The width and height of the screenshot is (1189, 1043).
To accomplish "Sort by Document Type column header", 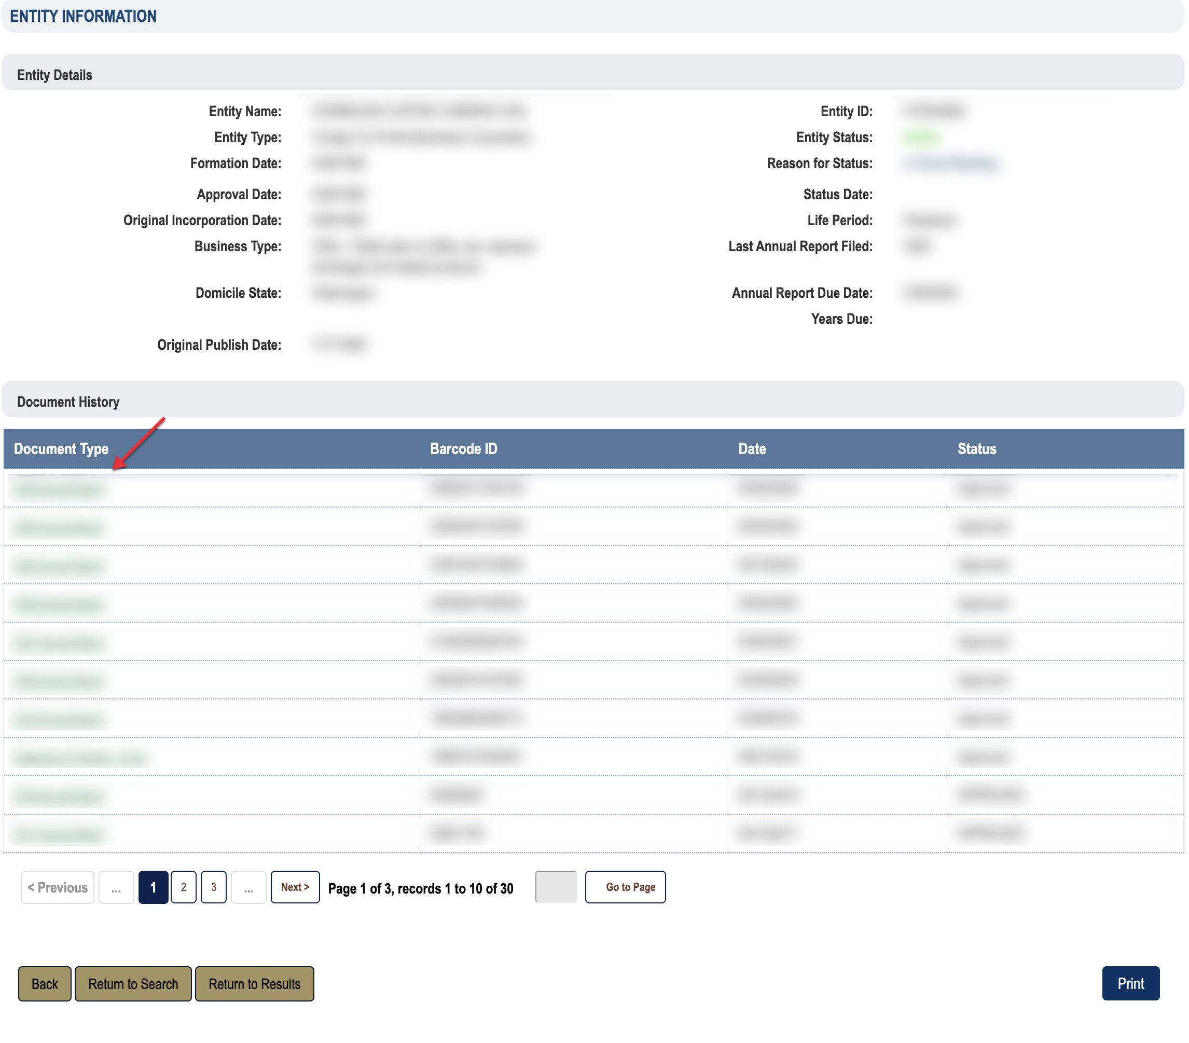I will pyautogui.click(x=61, y=448).
